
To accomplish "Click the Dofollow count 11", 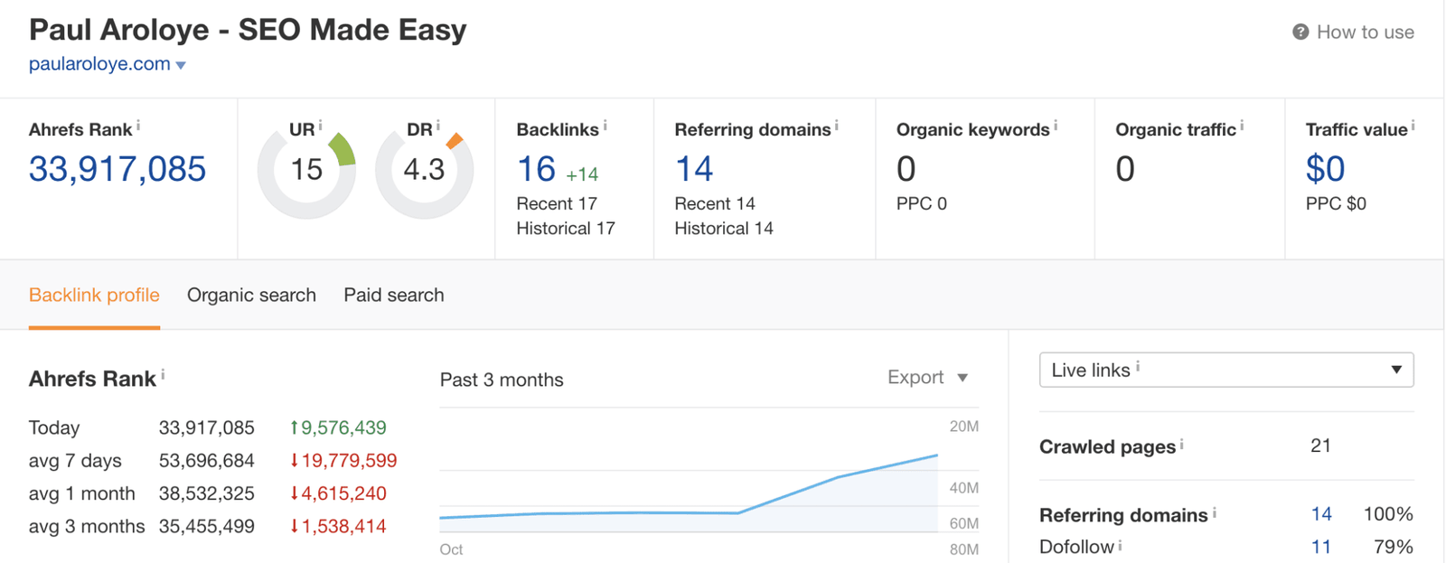I will [x=1321, y=547].
